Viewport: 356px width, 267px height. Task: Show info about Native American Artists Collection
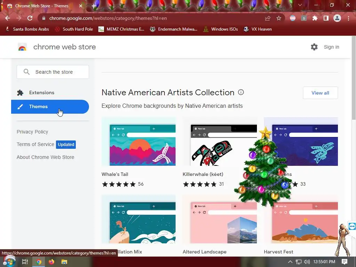click(x=241, y=92)
